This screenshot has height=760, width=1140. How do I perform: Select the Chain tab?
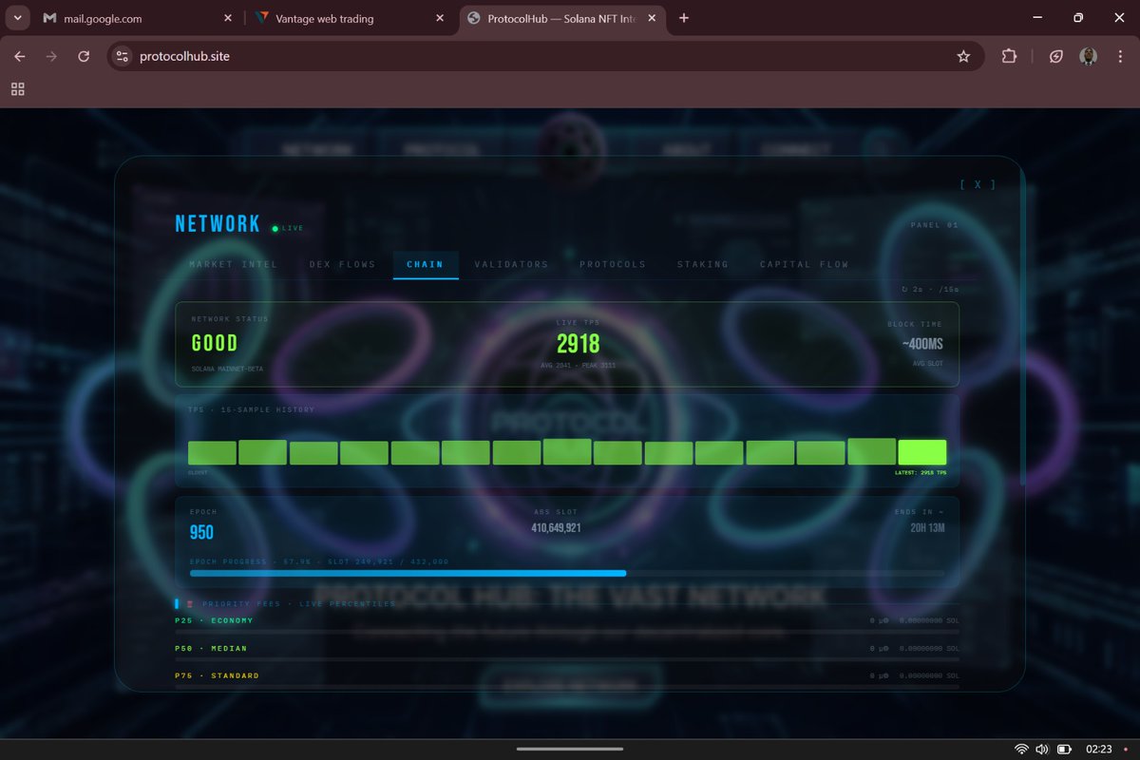(425, 264)
